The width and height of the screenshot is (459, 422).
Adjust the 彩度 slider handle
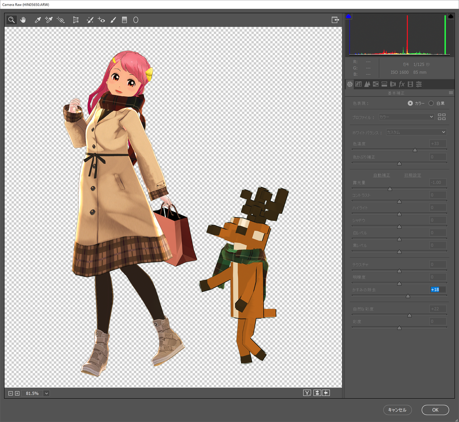(x=399, y=328)
